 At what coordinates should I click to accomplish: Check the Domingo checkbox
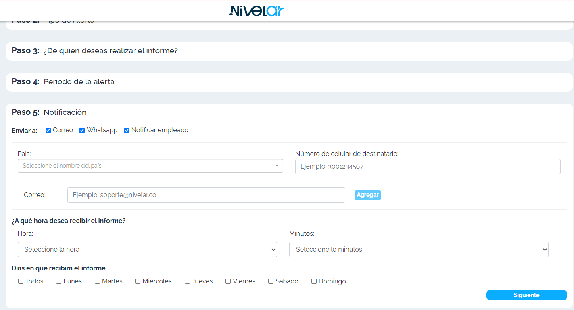pyautogui.click(x=314, y=281)
